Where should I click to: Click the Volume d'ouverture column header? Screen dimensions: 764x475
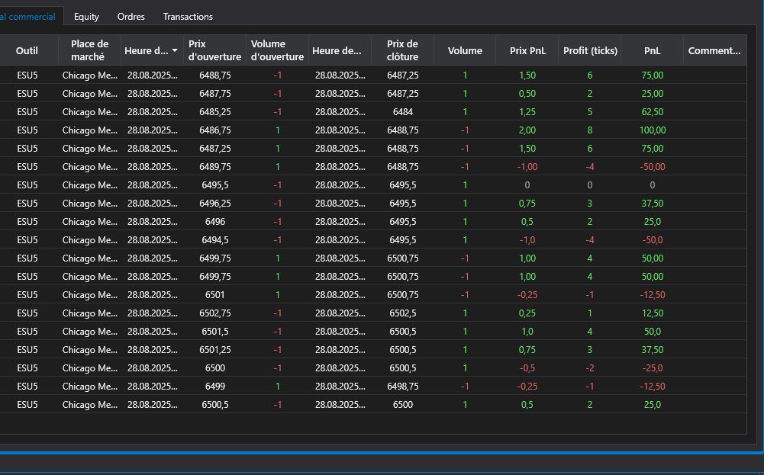[x=277, y=50]
